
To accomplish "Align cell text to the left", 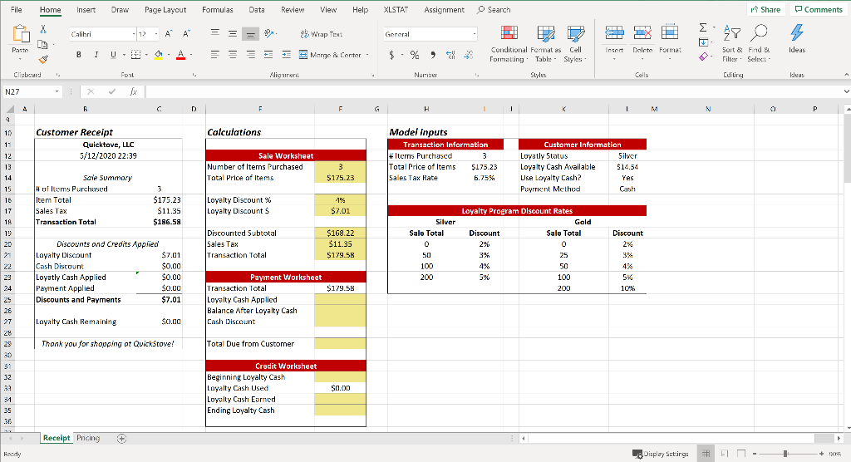I will pyautogui.click(x=215, y=54).
